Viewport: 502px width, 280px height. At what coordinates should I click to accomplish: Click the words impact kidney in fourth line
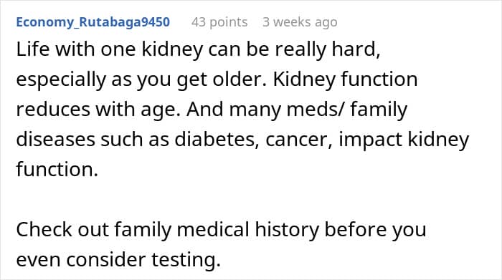pos(404,140)
